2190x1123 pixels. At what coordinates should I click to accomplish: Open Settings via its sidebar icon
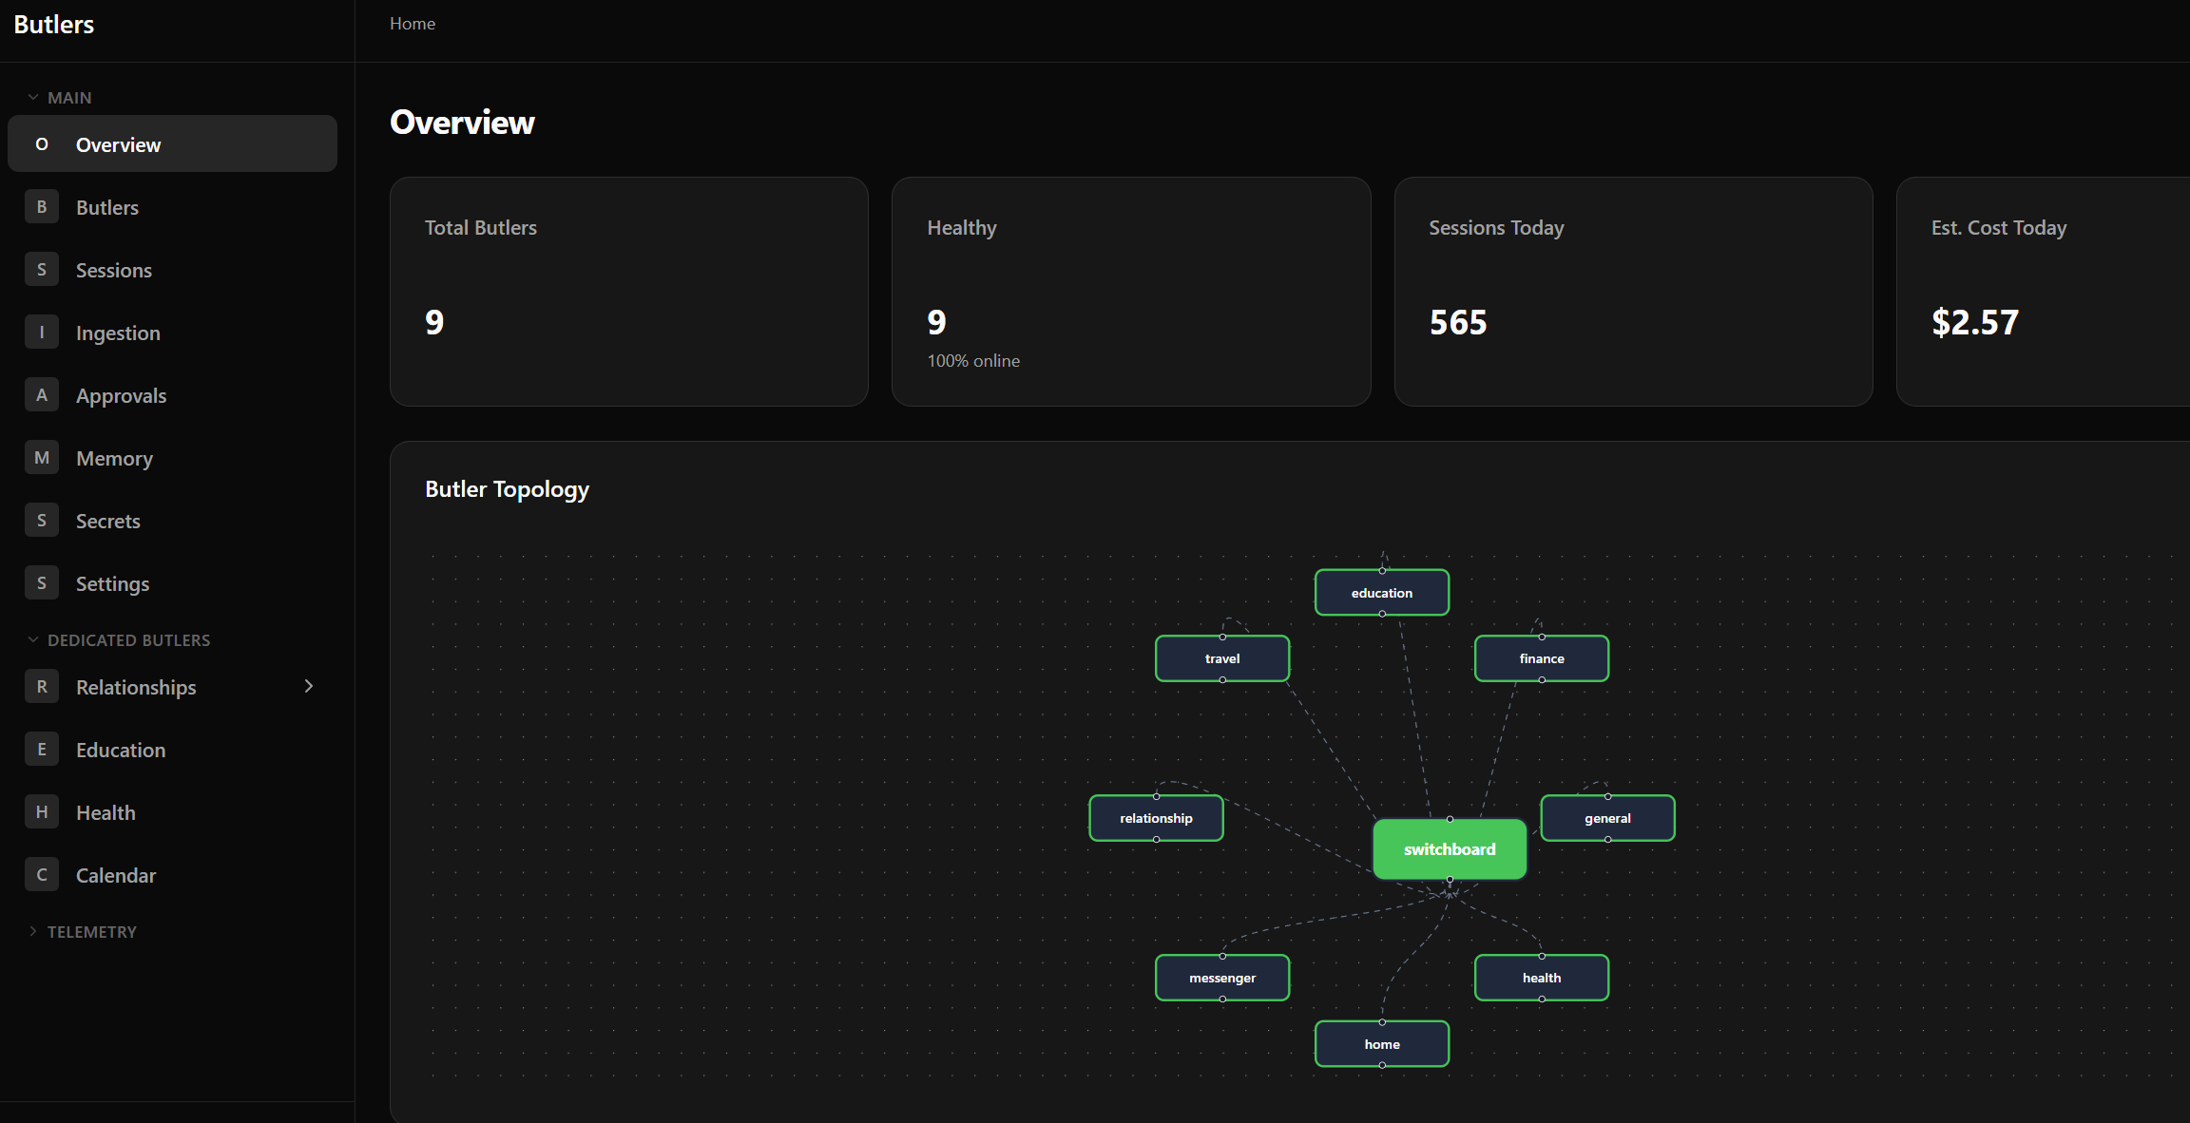[x=42, y=582]
